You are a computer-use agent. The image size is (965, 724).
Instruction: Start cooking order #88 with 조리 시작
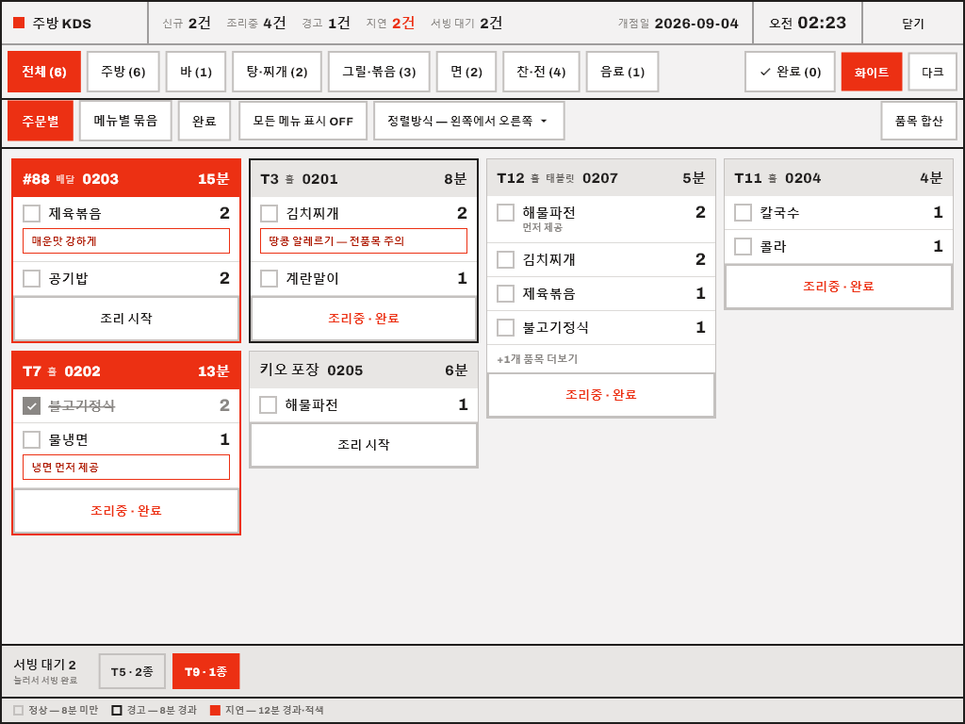click(126, 319)
